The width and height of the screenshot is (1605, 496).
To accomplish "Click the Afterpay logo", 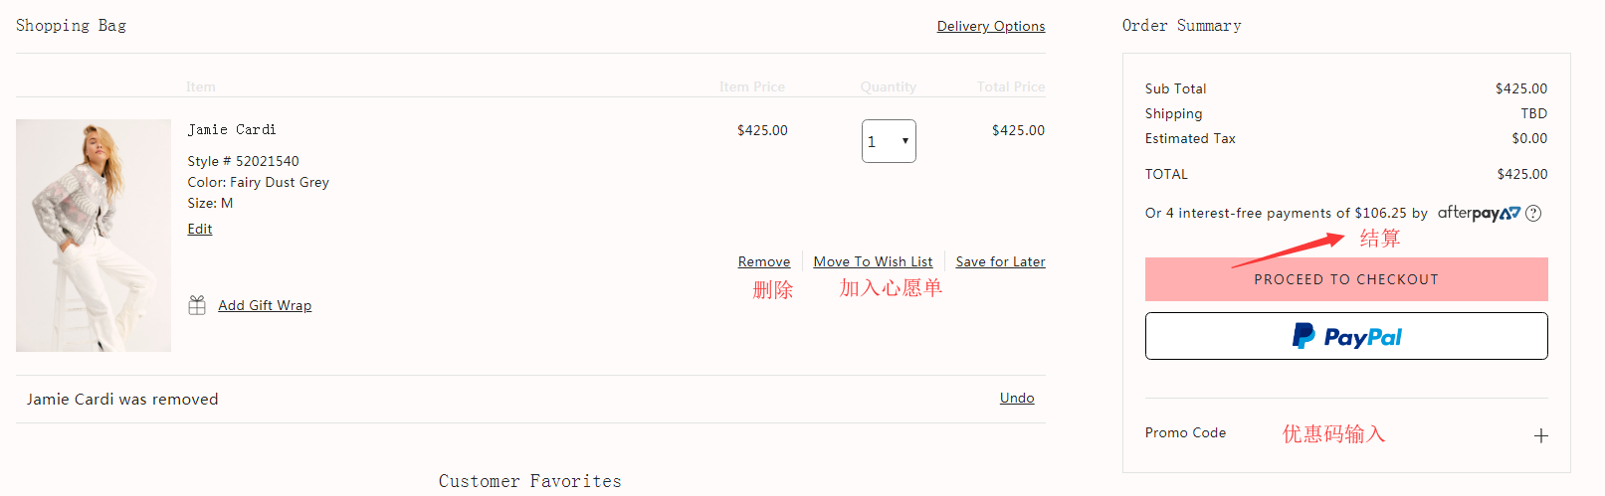I will click(x=1479, y=213).
